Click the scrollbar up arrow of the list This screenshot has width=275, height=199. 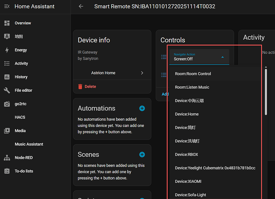[266, 67]
